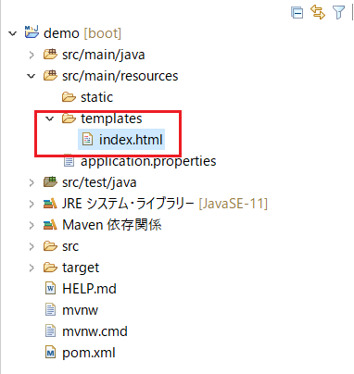Click the mvnw file icon
The image size is (354, 374).
50,310
